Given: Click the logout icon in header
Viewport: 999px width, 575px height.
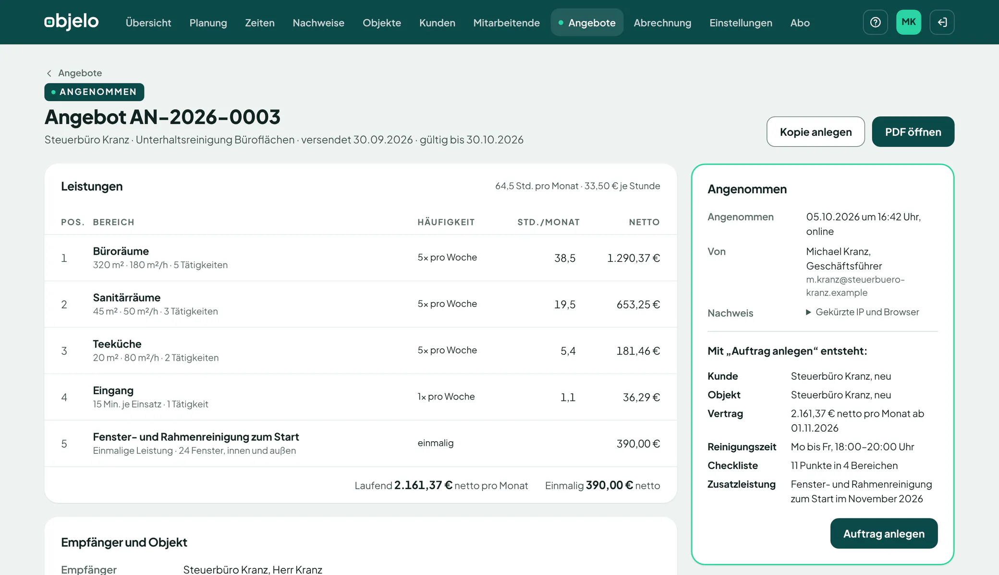Looking at the screenshot, I should pos(942,22).
